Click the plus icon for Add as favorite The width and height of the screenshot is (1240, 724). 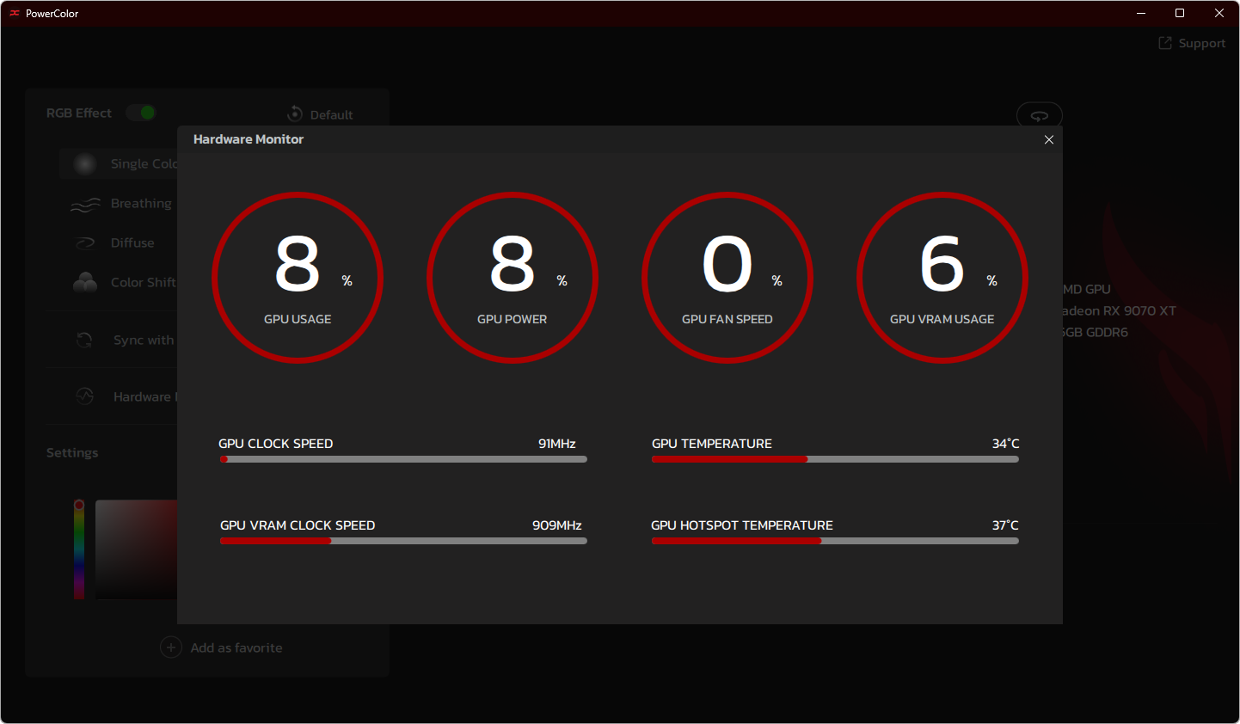pyautogui.click(x=171, y=647)
